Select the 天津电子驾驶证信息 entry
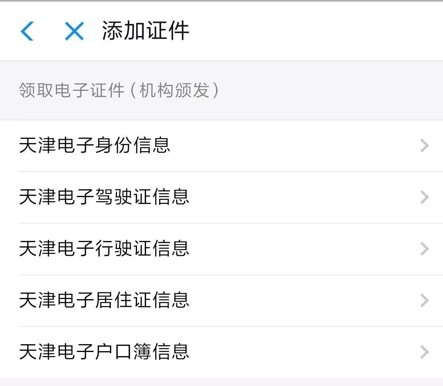This screenshot has height=386, width=443. click(x=104, y=198)
